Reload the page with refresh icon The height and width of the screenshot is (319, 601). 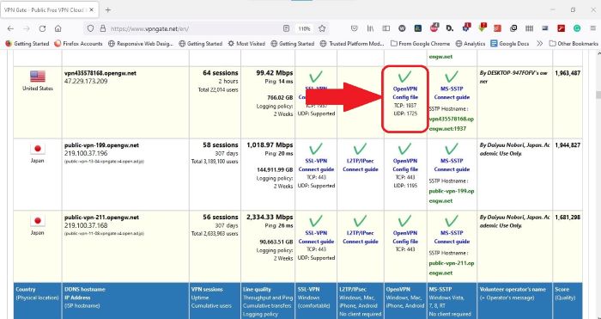click(x=43, y=28)
